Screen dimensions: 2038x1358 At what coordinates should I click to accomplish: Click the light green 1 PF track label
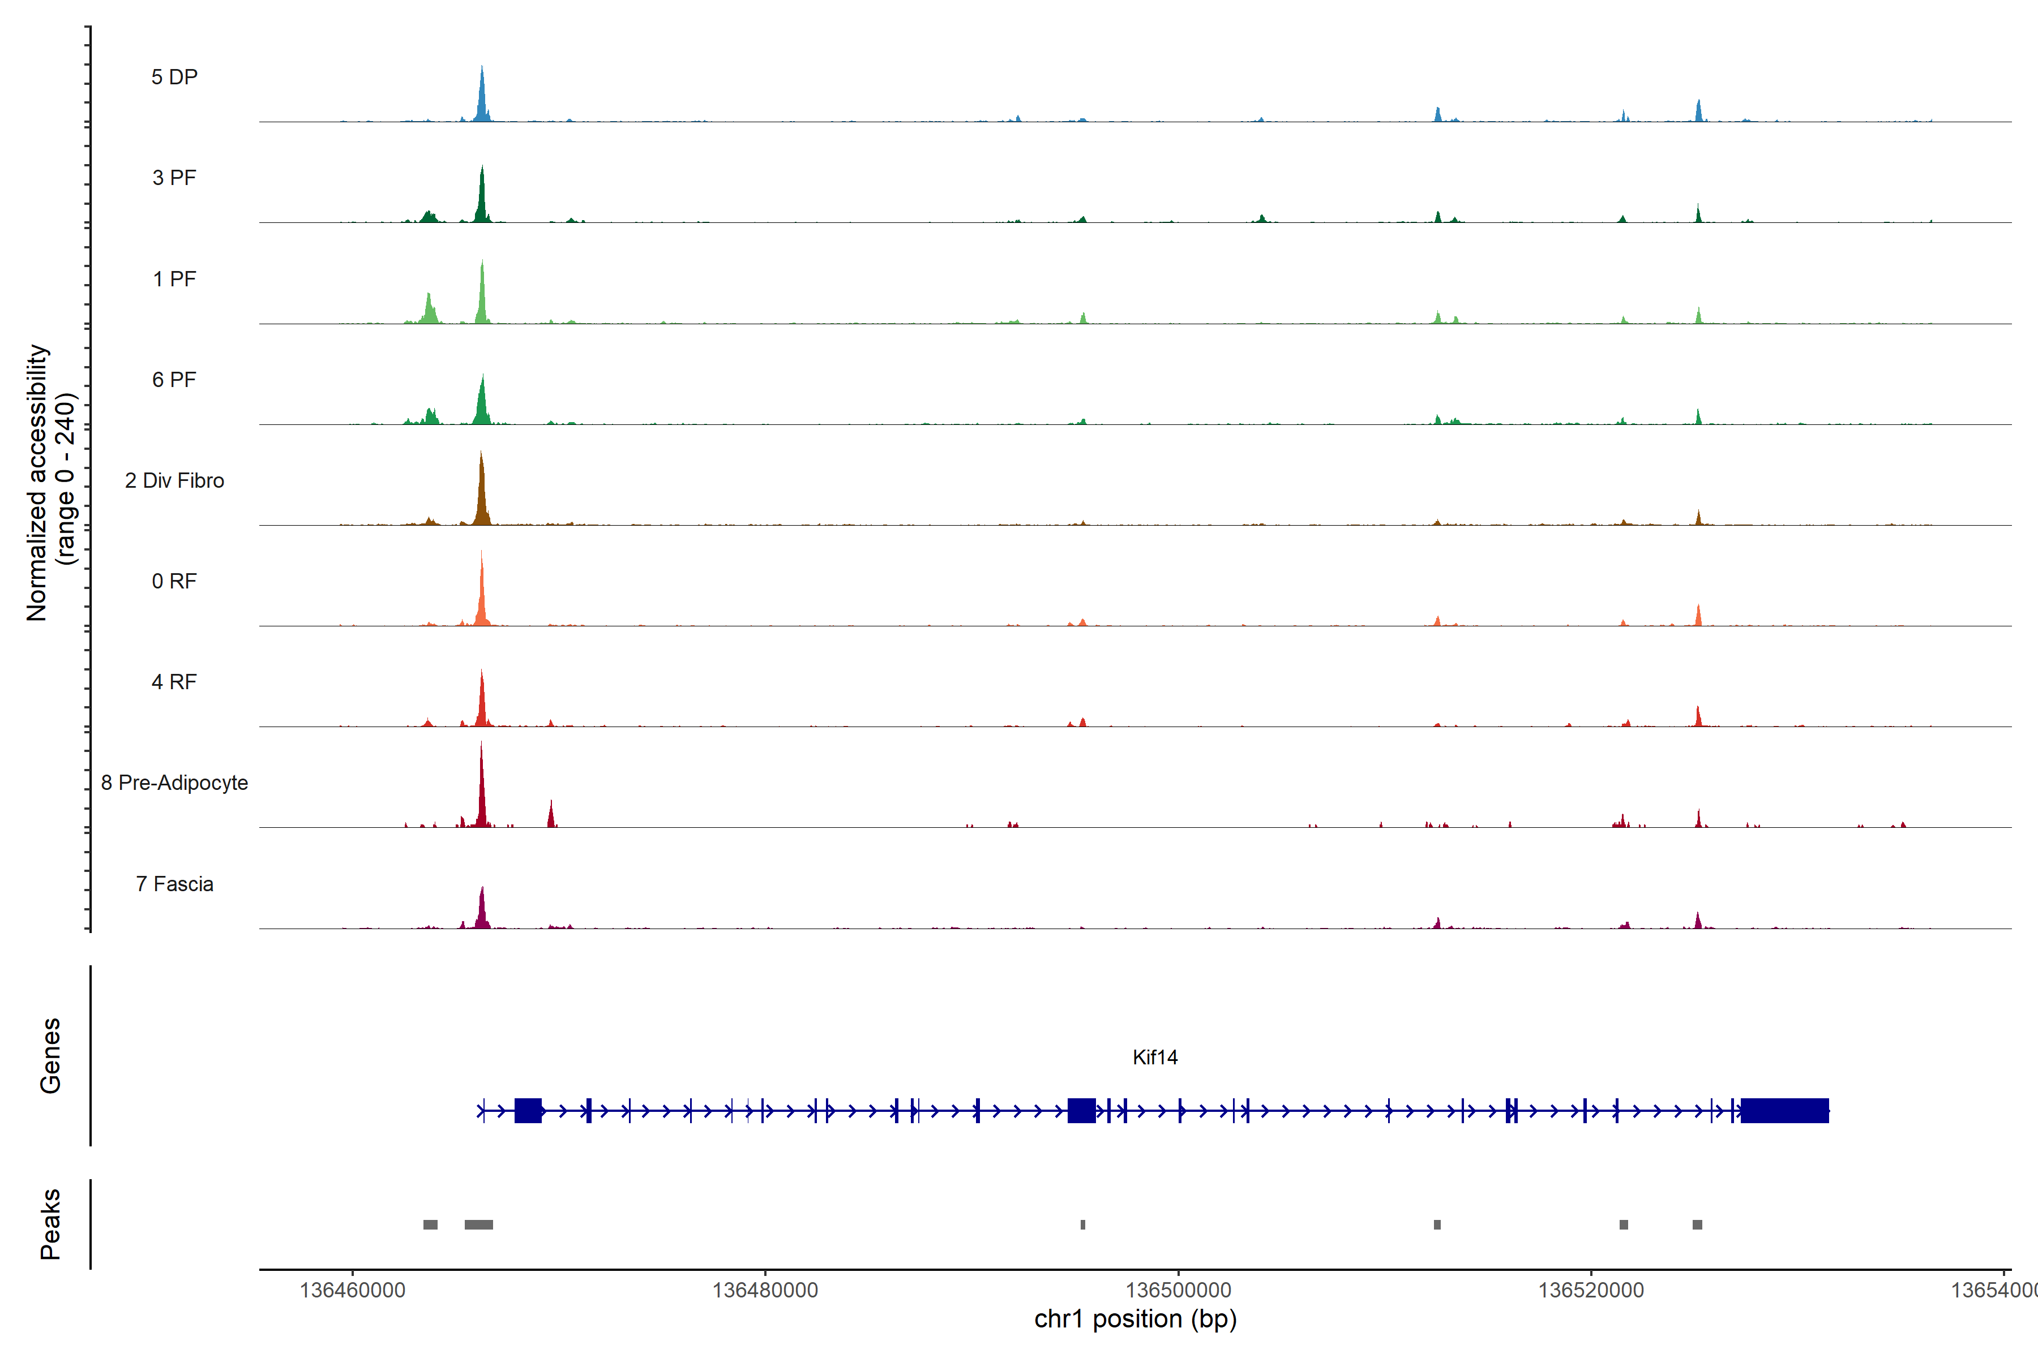[174, 279]
